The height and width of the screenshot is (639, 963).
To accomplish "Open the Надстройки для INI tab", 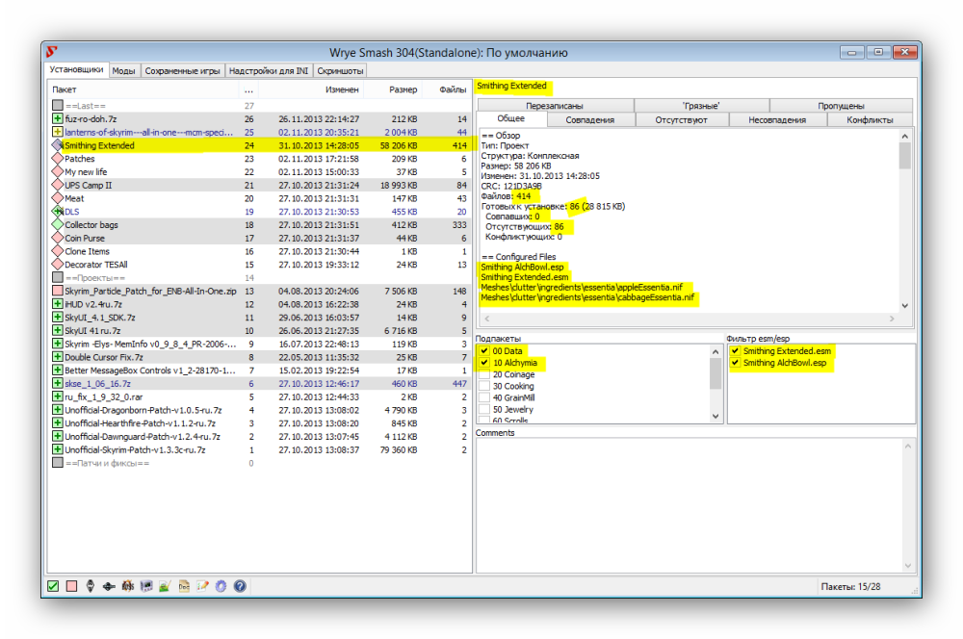I will pyautogui.click(x=269, y=70).
